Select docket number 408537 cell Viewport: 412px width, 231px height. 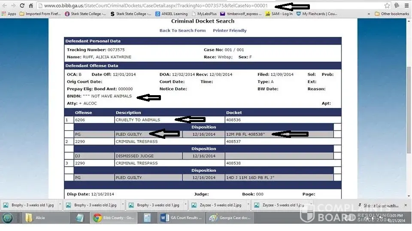point(283,141)
